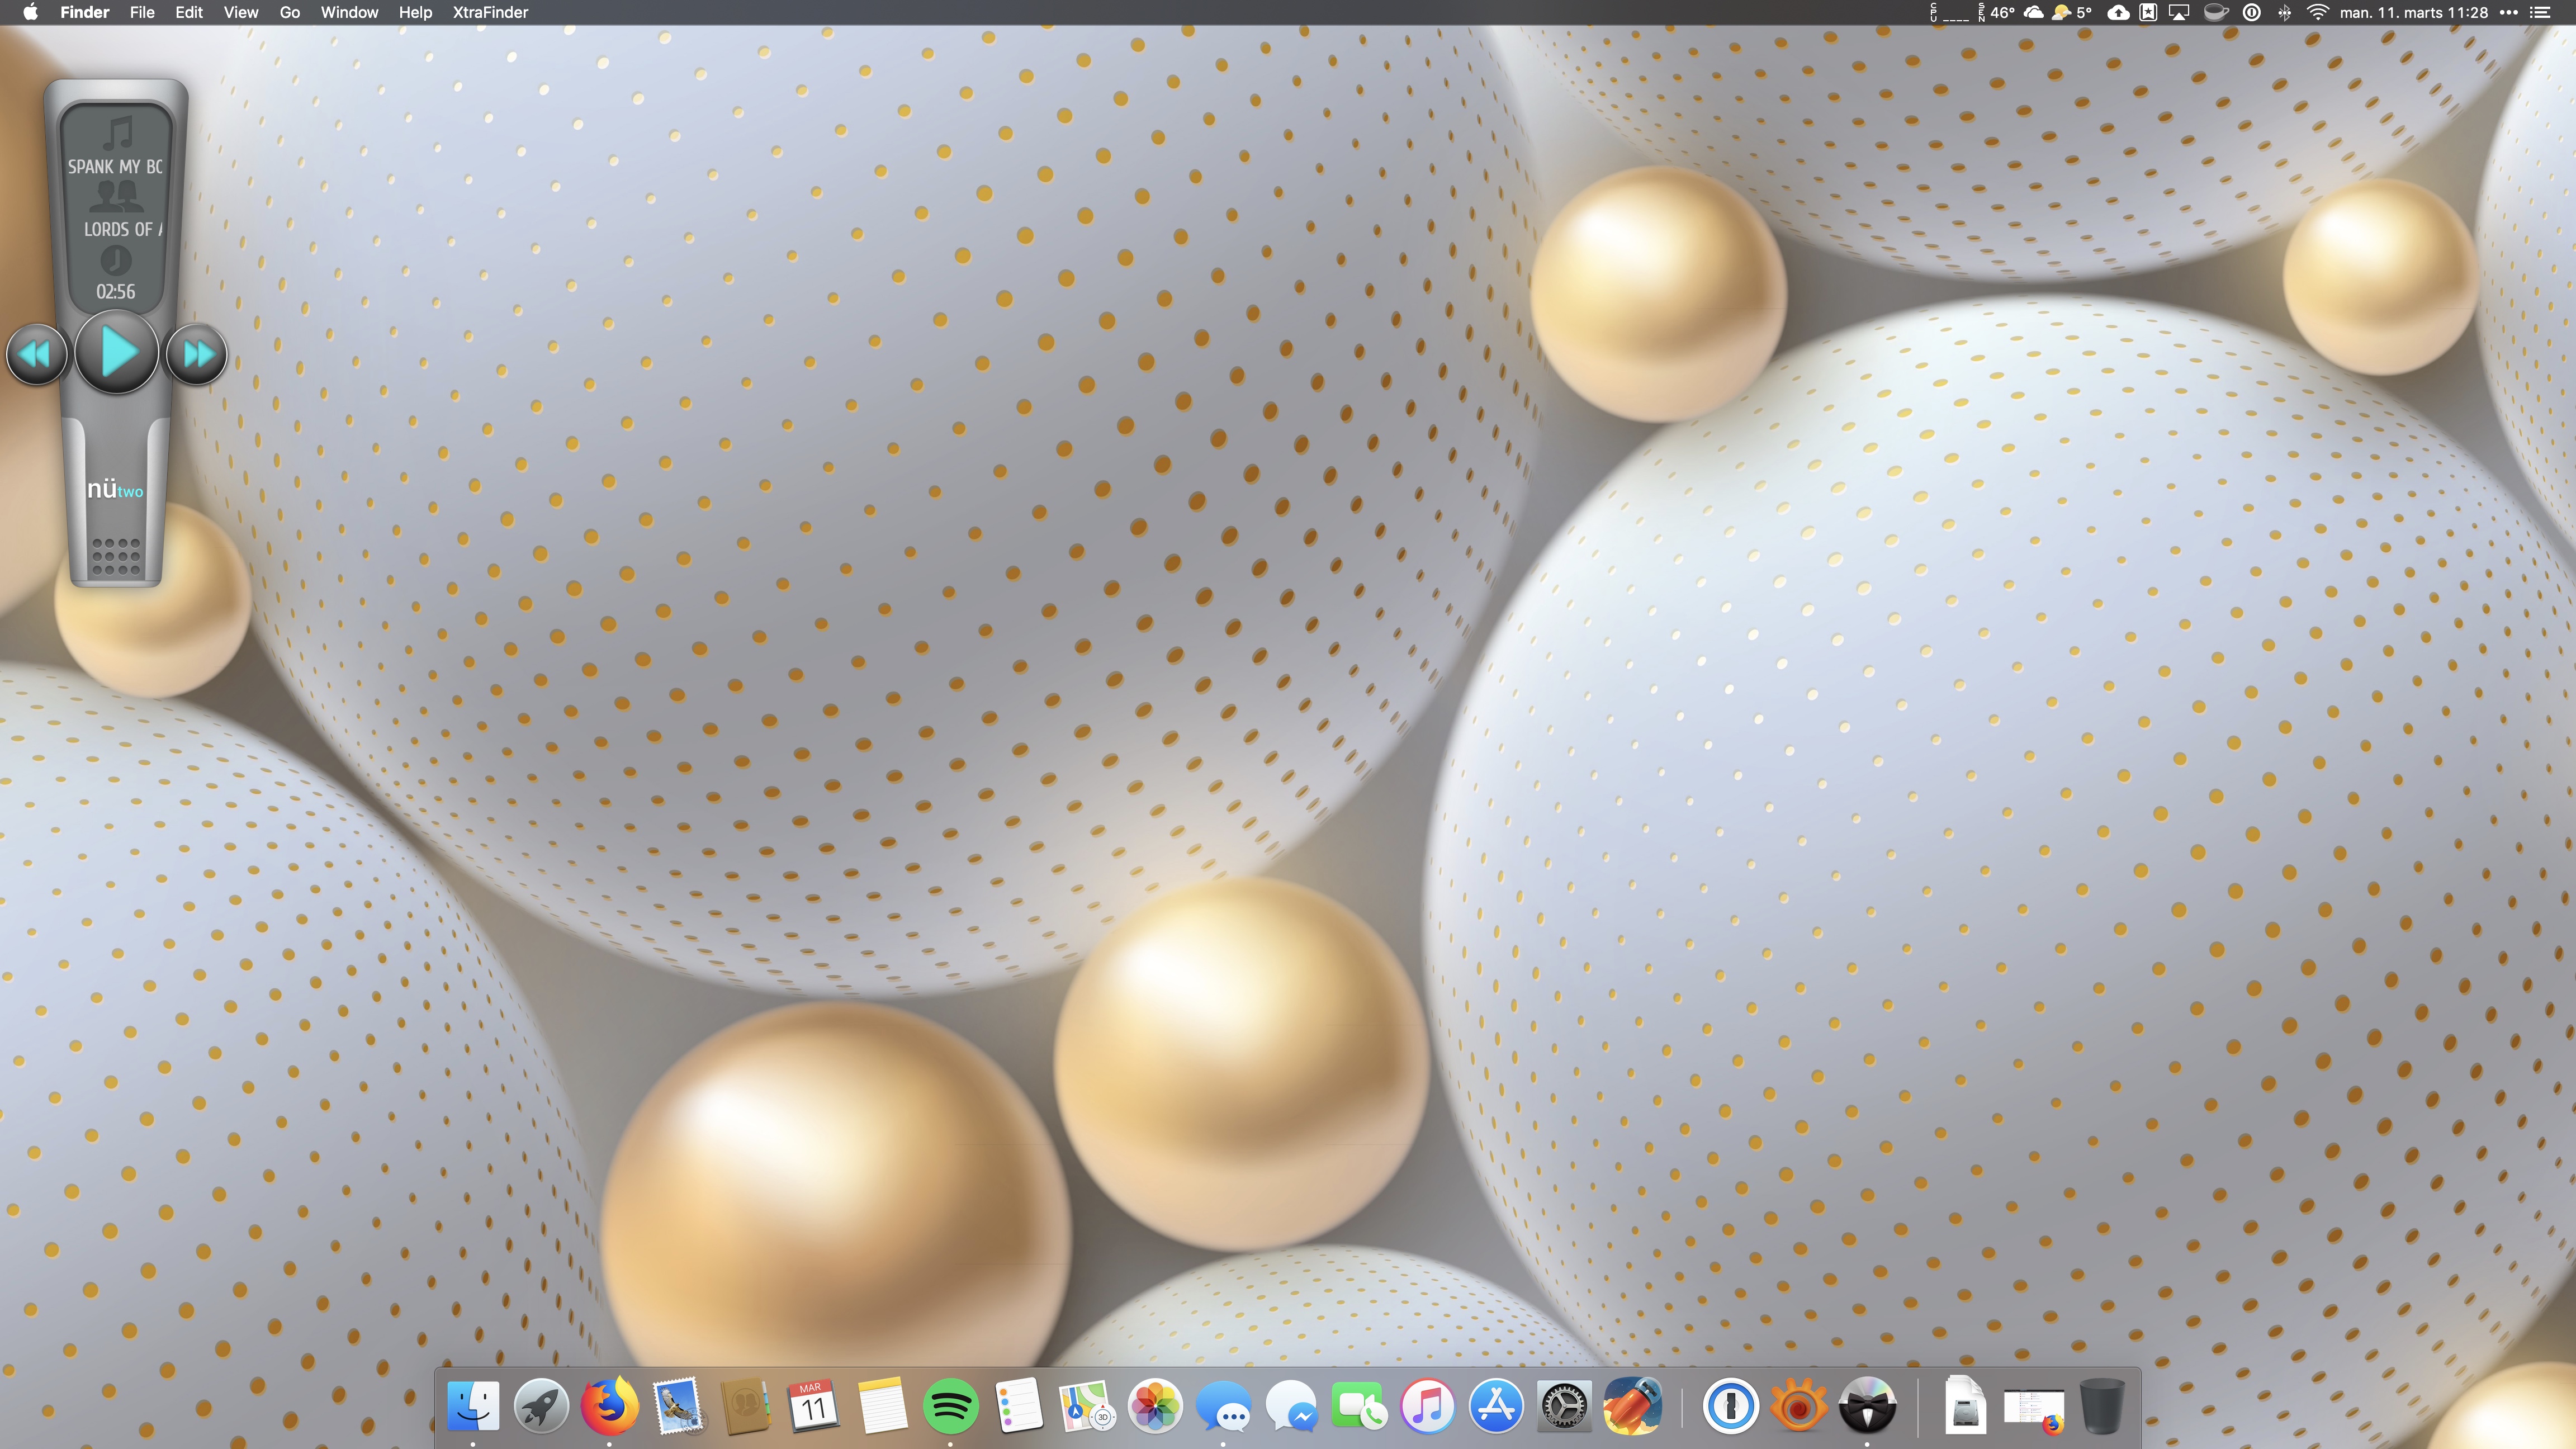Toggle the Caffeine coffee cup in menu bar
The width and height of the screenshot is (2576, 1449).
[x=2216, y=12]
